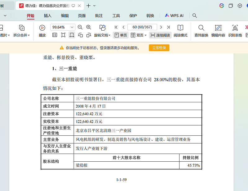This screenshot has height=191, width=248.
Task: Open Find and Replace (查找替换)
Action: pyautogui.click(x=201, y=31)
